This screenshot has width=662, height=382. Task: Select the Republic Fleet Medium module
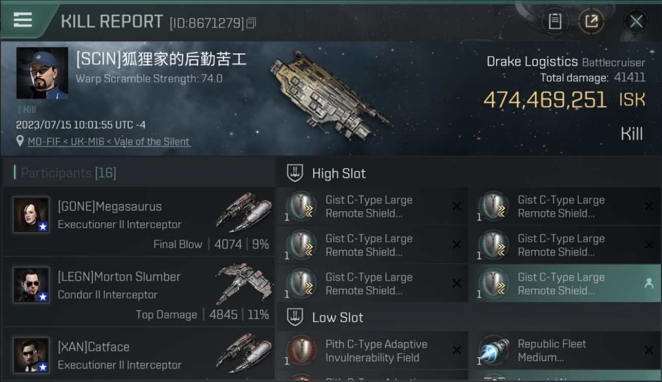click(565, 350)
